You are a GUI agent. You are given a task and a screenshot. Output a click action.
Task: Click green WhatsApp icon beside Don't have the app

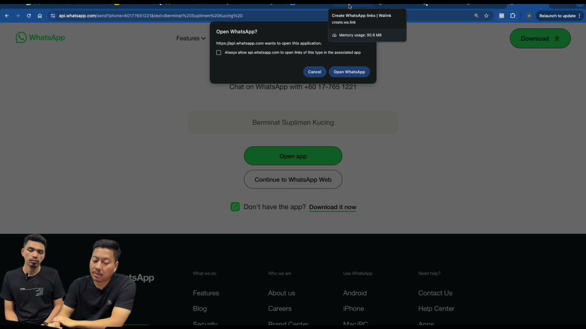click(235, 207)
